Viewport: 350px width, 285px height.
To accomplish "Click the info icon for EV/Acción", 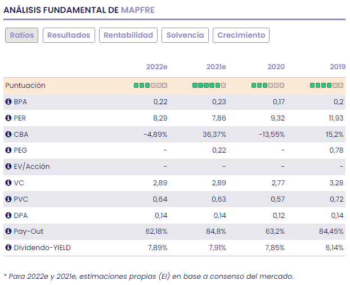I will (8, 167).
